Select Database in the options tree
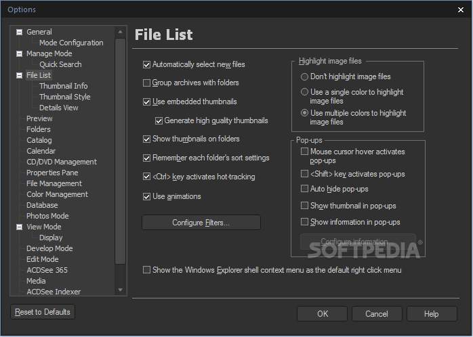The height and width of the screenshot is (337, 473). click(42, 206)
